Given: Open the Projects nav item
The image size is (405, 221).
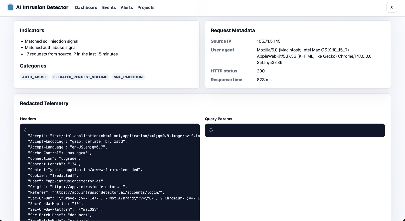Looking at the screenshot, I should (x=146, y=7).
